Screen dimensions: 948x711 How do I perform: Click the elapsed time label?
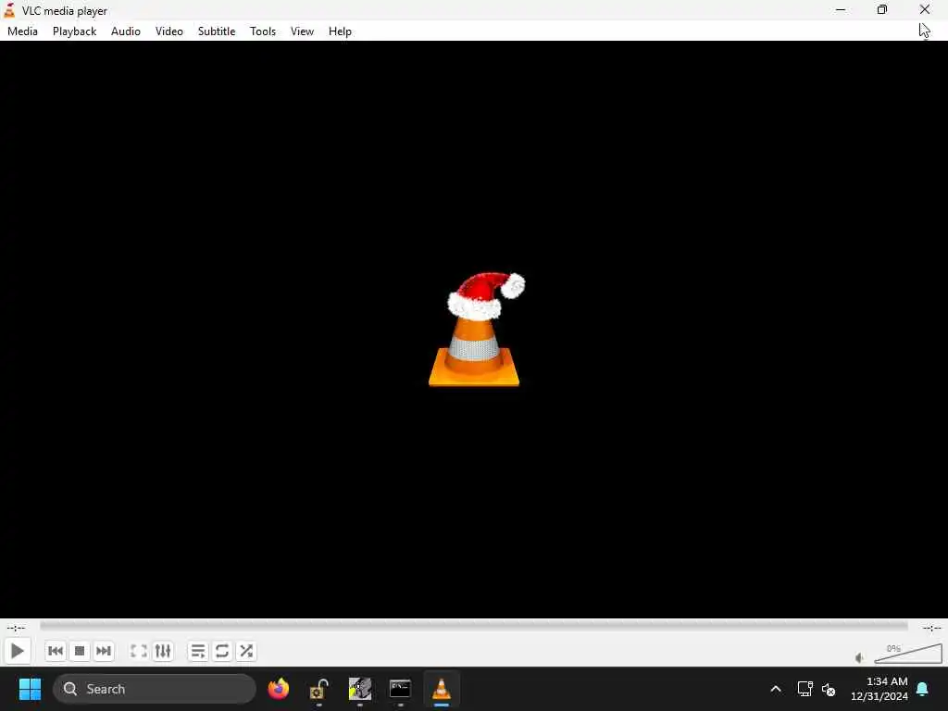[x=16, y=628]
